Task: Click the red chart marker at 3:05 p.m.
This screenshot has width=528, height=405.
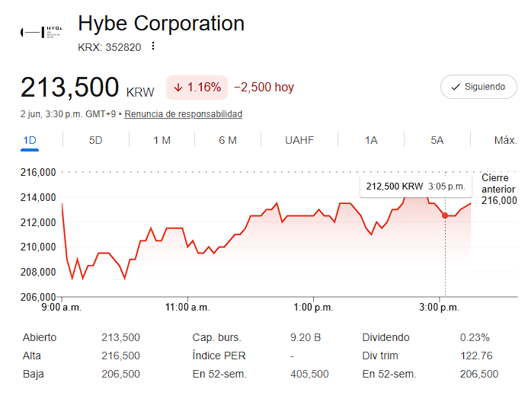Action: tap(445, 215)
